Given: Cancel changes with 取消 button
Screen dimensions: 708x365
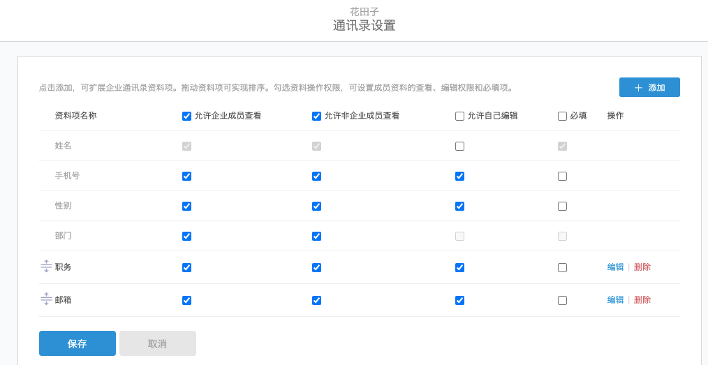Looking at the screenshot, I should coord(158,343).
